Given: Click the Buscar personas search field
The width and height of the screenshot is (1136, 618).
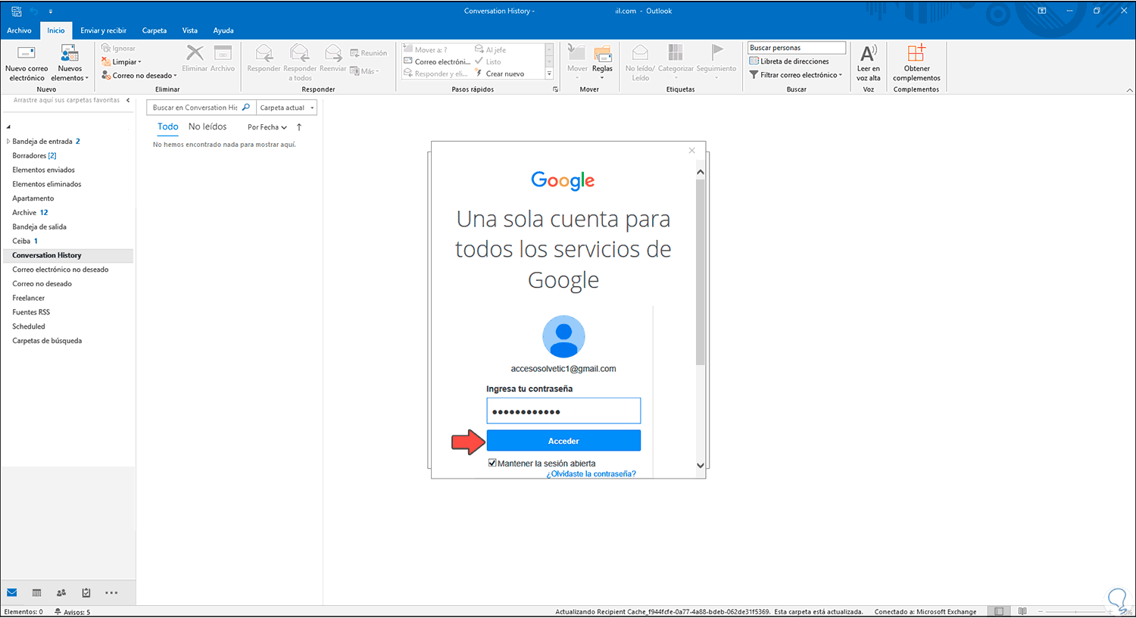Looking at the screenshot, I should click(797, 48).
